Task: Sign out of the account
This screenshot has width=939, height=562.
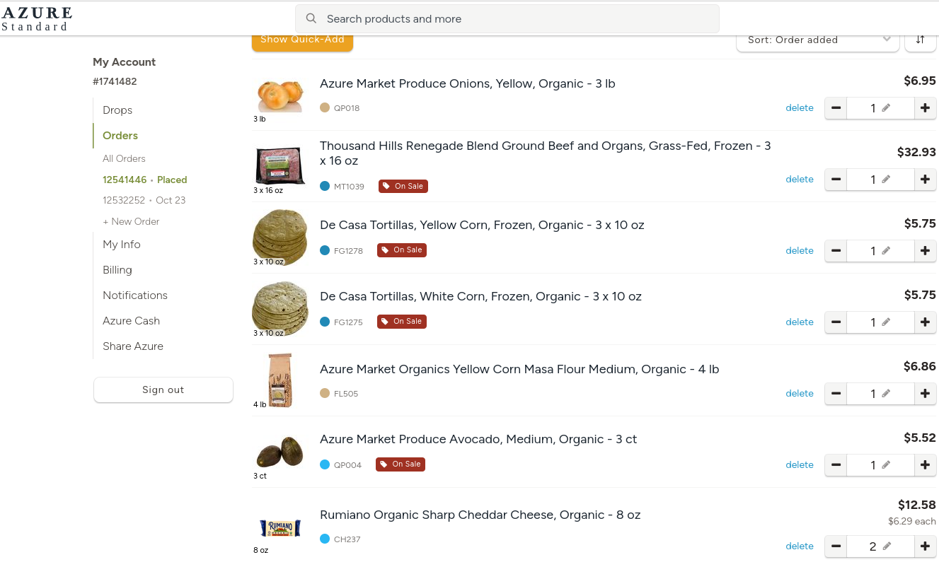Action: tap(163, 390)
